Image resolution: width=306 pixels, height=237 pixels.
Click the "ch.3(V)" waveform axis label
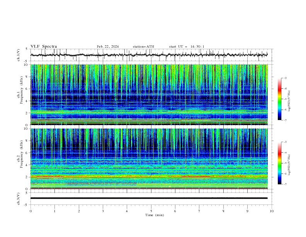[19, 199]
